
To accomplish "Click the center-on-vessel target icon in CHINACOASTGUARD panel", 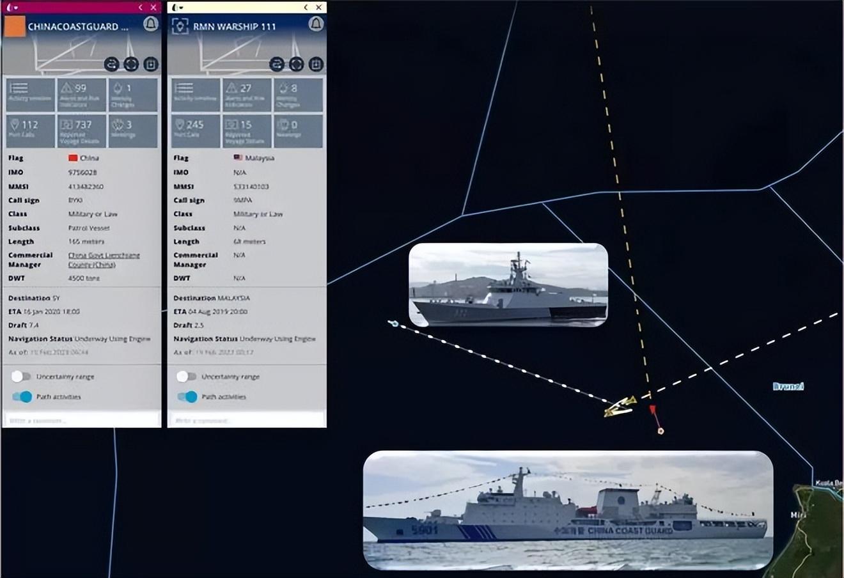I will click(131, 64).
